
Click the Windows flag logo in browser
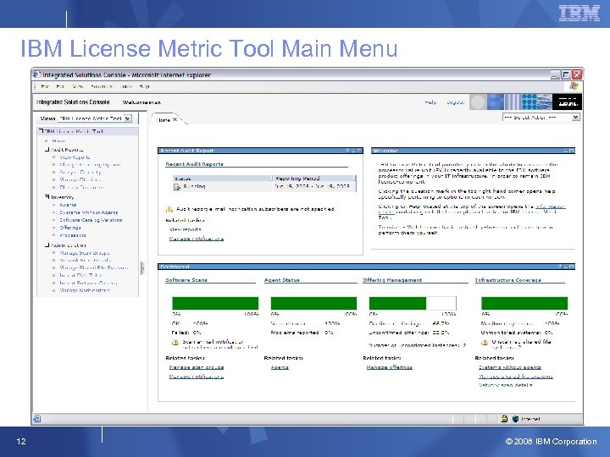click(574, 86)
